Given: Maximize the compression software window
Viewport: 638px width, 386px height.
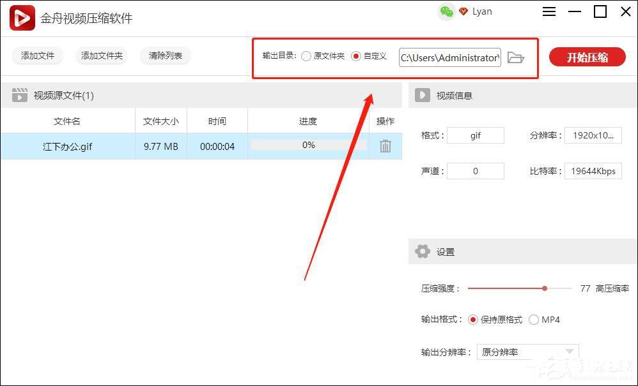Looking at the screenshot, I should pos(600,11).
